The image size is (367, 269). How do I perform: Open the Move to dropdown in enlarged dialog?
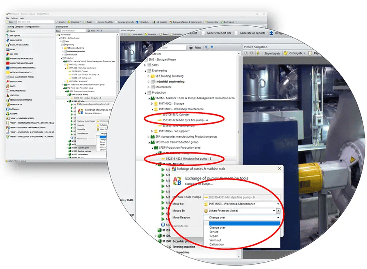[278, 204]
